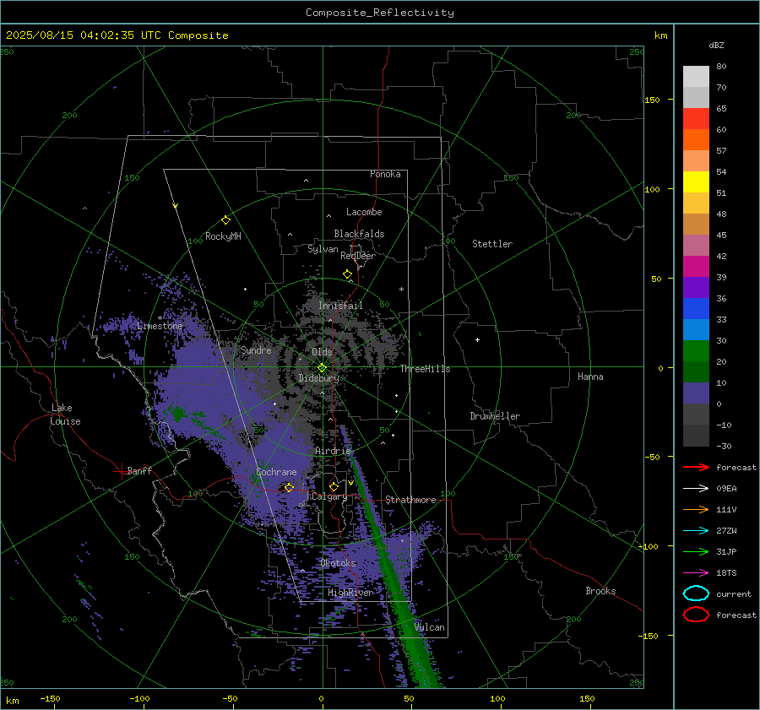Click the yellow diamond marker below Cochrane
This screenshot has width=760, height=710.
(x=289, y=488)
